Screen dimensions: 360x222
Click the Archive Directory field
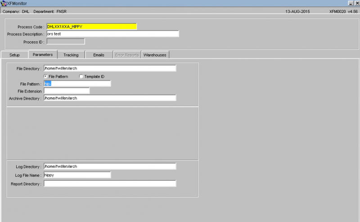coord(110,98)
